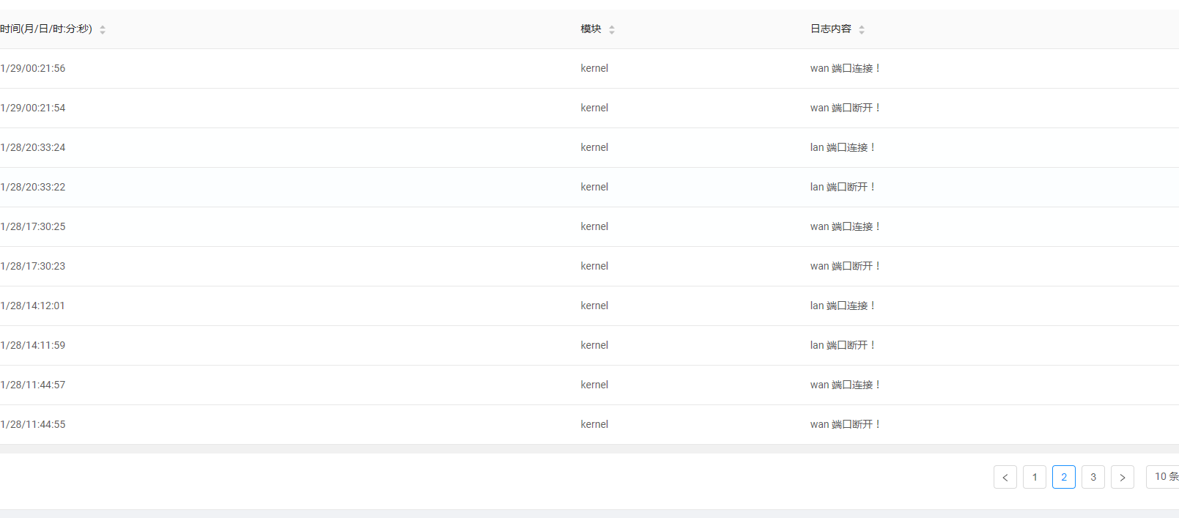1179x518 pixels.
Task: Click kernel in the 1/28/20:33:22 row
Action: (594, 187)
